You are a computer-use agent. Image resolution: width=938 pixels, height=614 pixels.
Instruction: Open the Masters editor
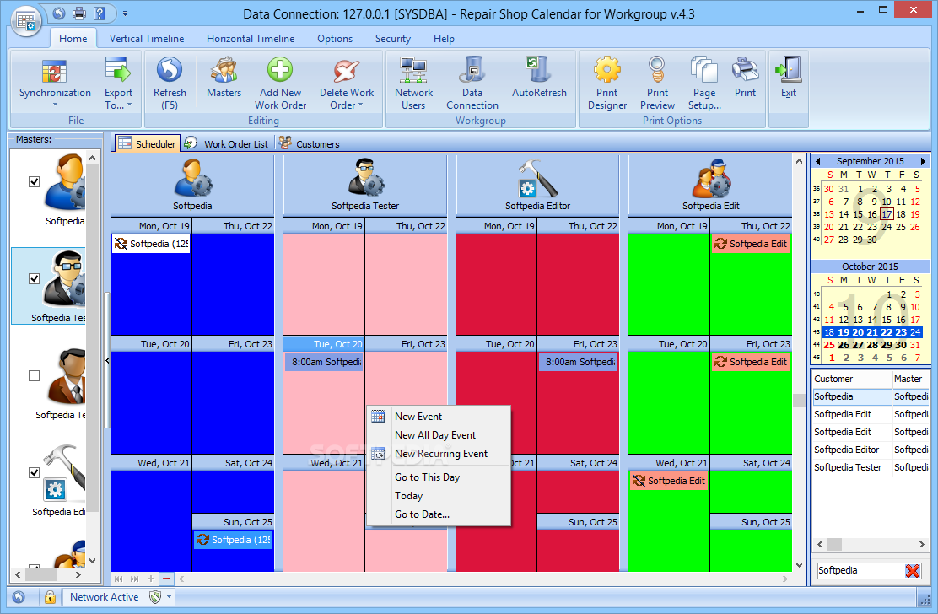pos(224,78)
